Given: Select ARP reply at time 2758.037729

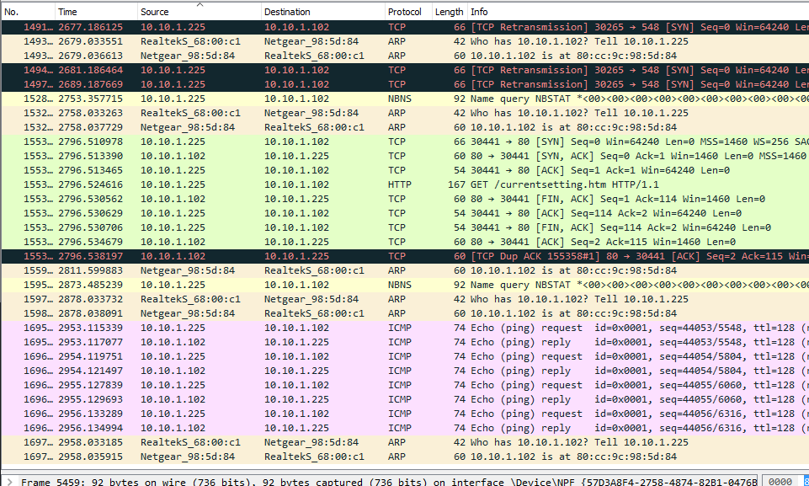Looking at the screenshot, I should tap(405, 127).
